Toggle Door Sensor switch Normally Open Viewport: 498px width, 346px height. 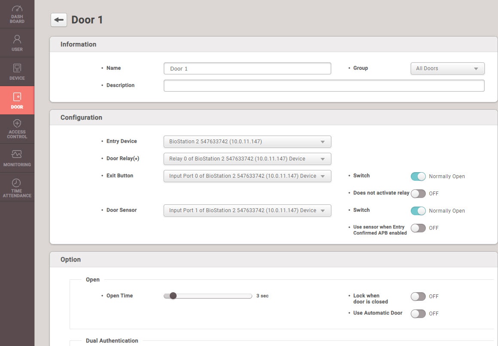[x=418, y=211]
